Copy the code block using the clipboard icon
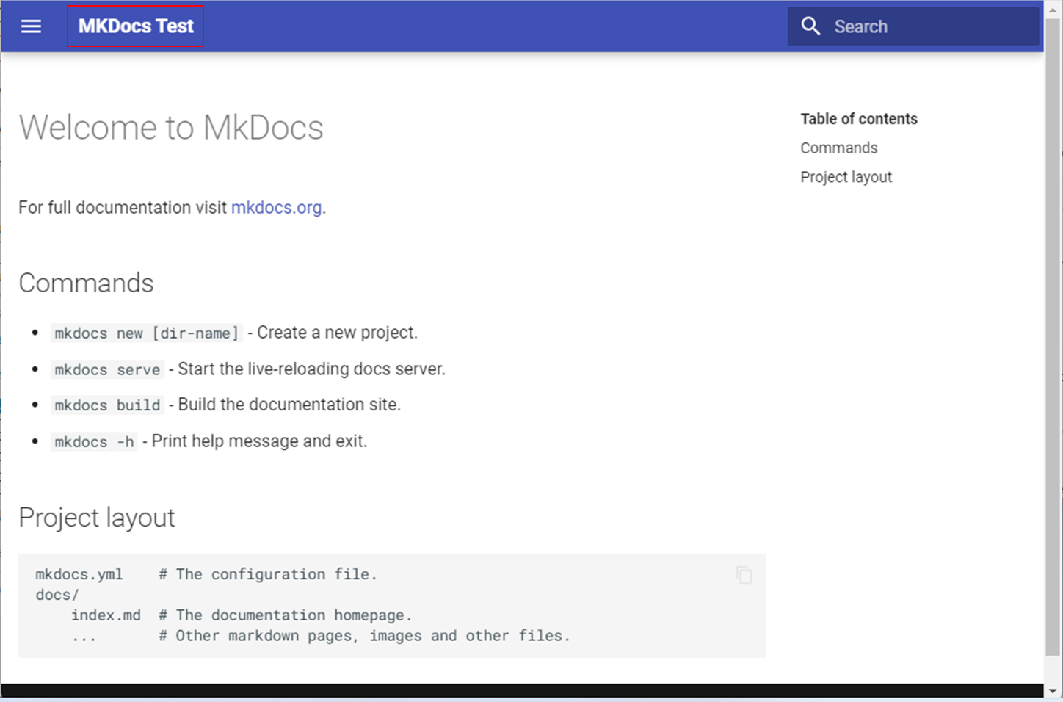The height and width of the screenshot is (702, 1063). (x=743, y=576)
